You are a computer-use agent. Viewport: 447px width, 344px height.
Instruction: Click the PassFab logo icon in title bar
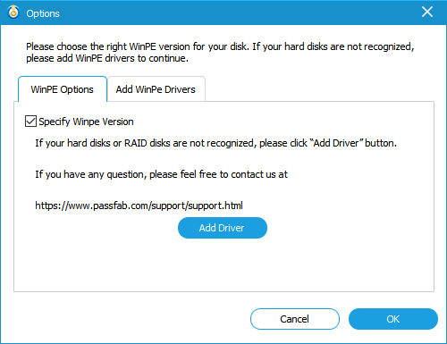(13, 13)
